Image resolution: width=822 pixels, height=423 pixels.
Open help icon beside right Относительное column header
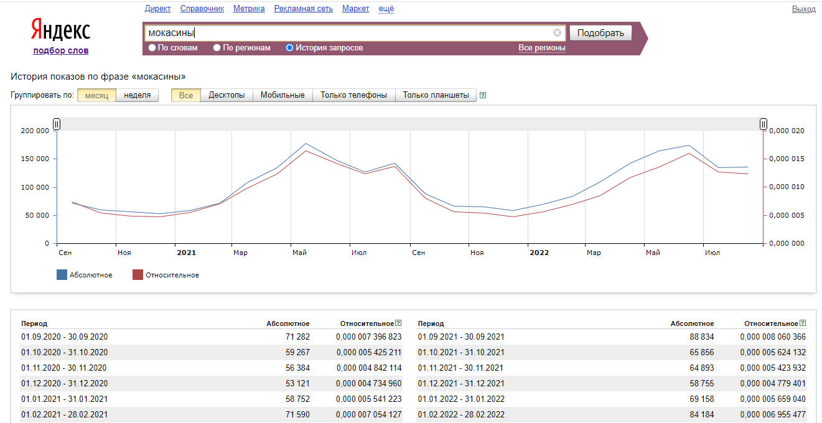803,323
